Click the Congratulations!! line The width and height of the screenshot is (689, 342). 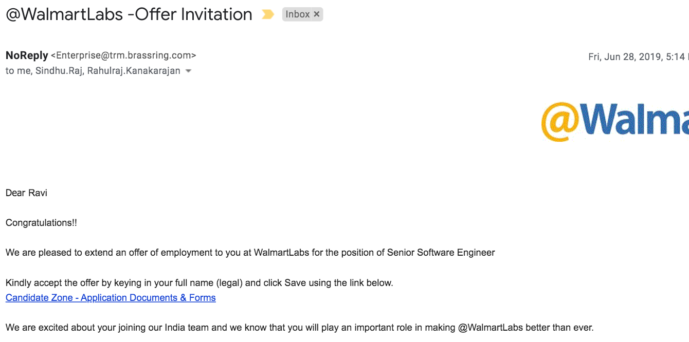41,223
